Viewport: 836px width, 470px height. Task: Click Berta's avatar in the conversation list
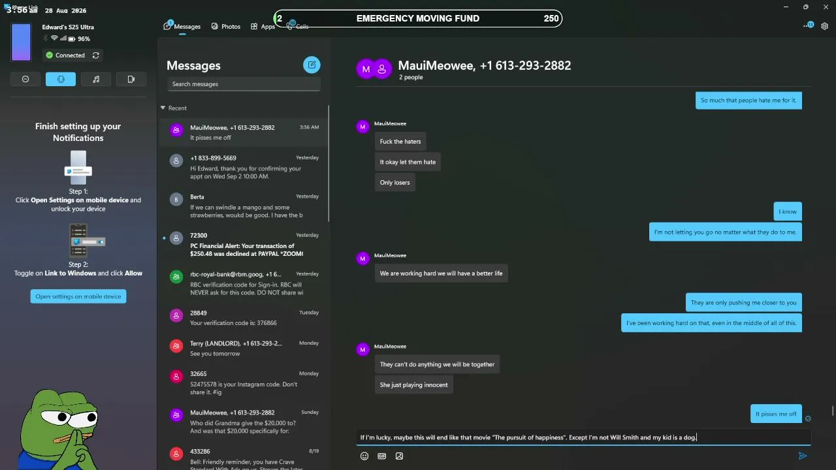coord(176,199)
